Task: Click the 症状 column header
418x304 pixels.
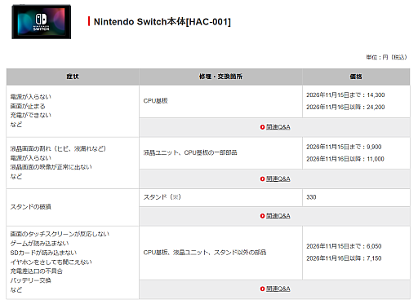Action: [73, 77]
